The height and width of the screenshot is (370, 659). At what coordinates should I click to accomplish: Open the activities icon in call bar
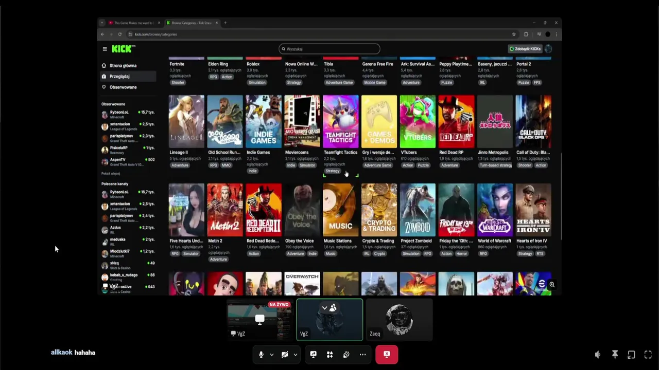click(330, 355)
